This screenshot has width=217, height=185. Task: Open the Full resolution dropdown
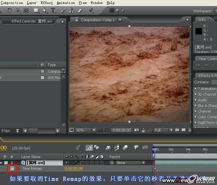click(163, 130)
